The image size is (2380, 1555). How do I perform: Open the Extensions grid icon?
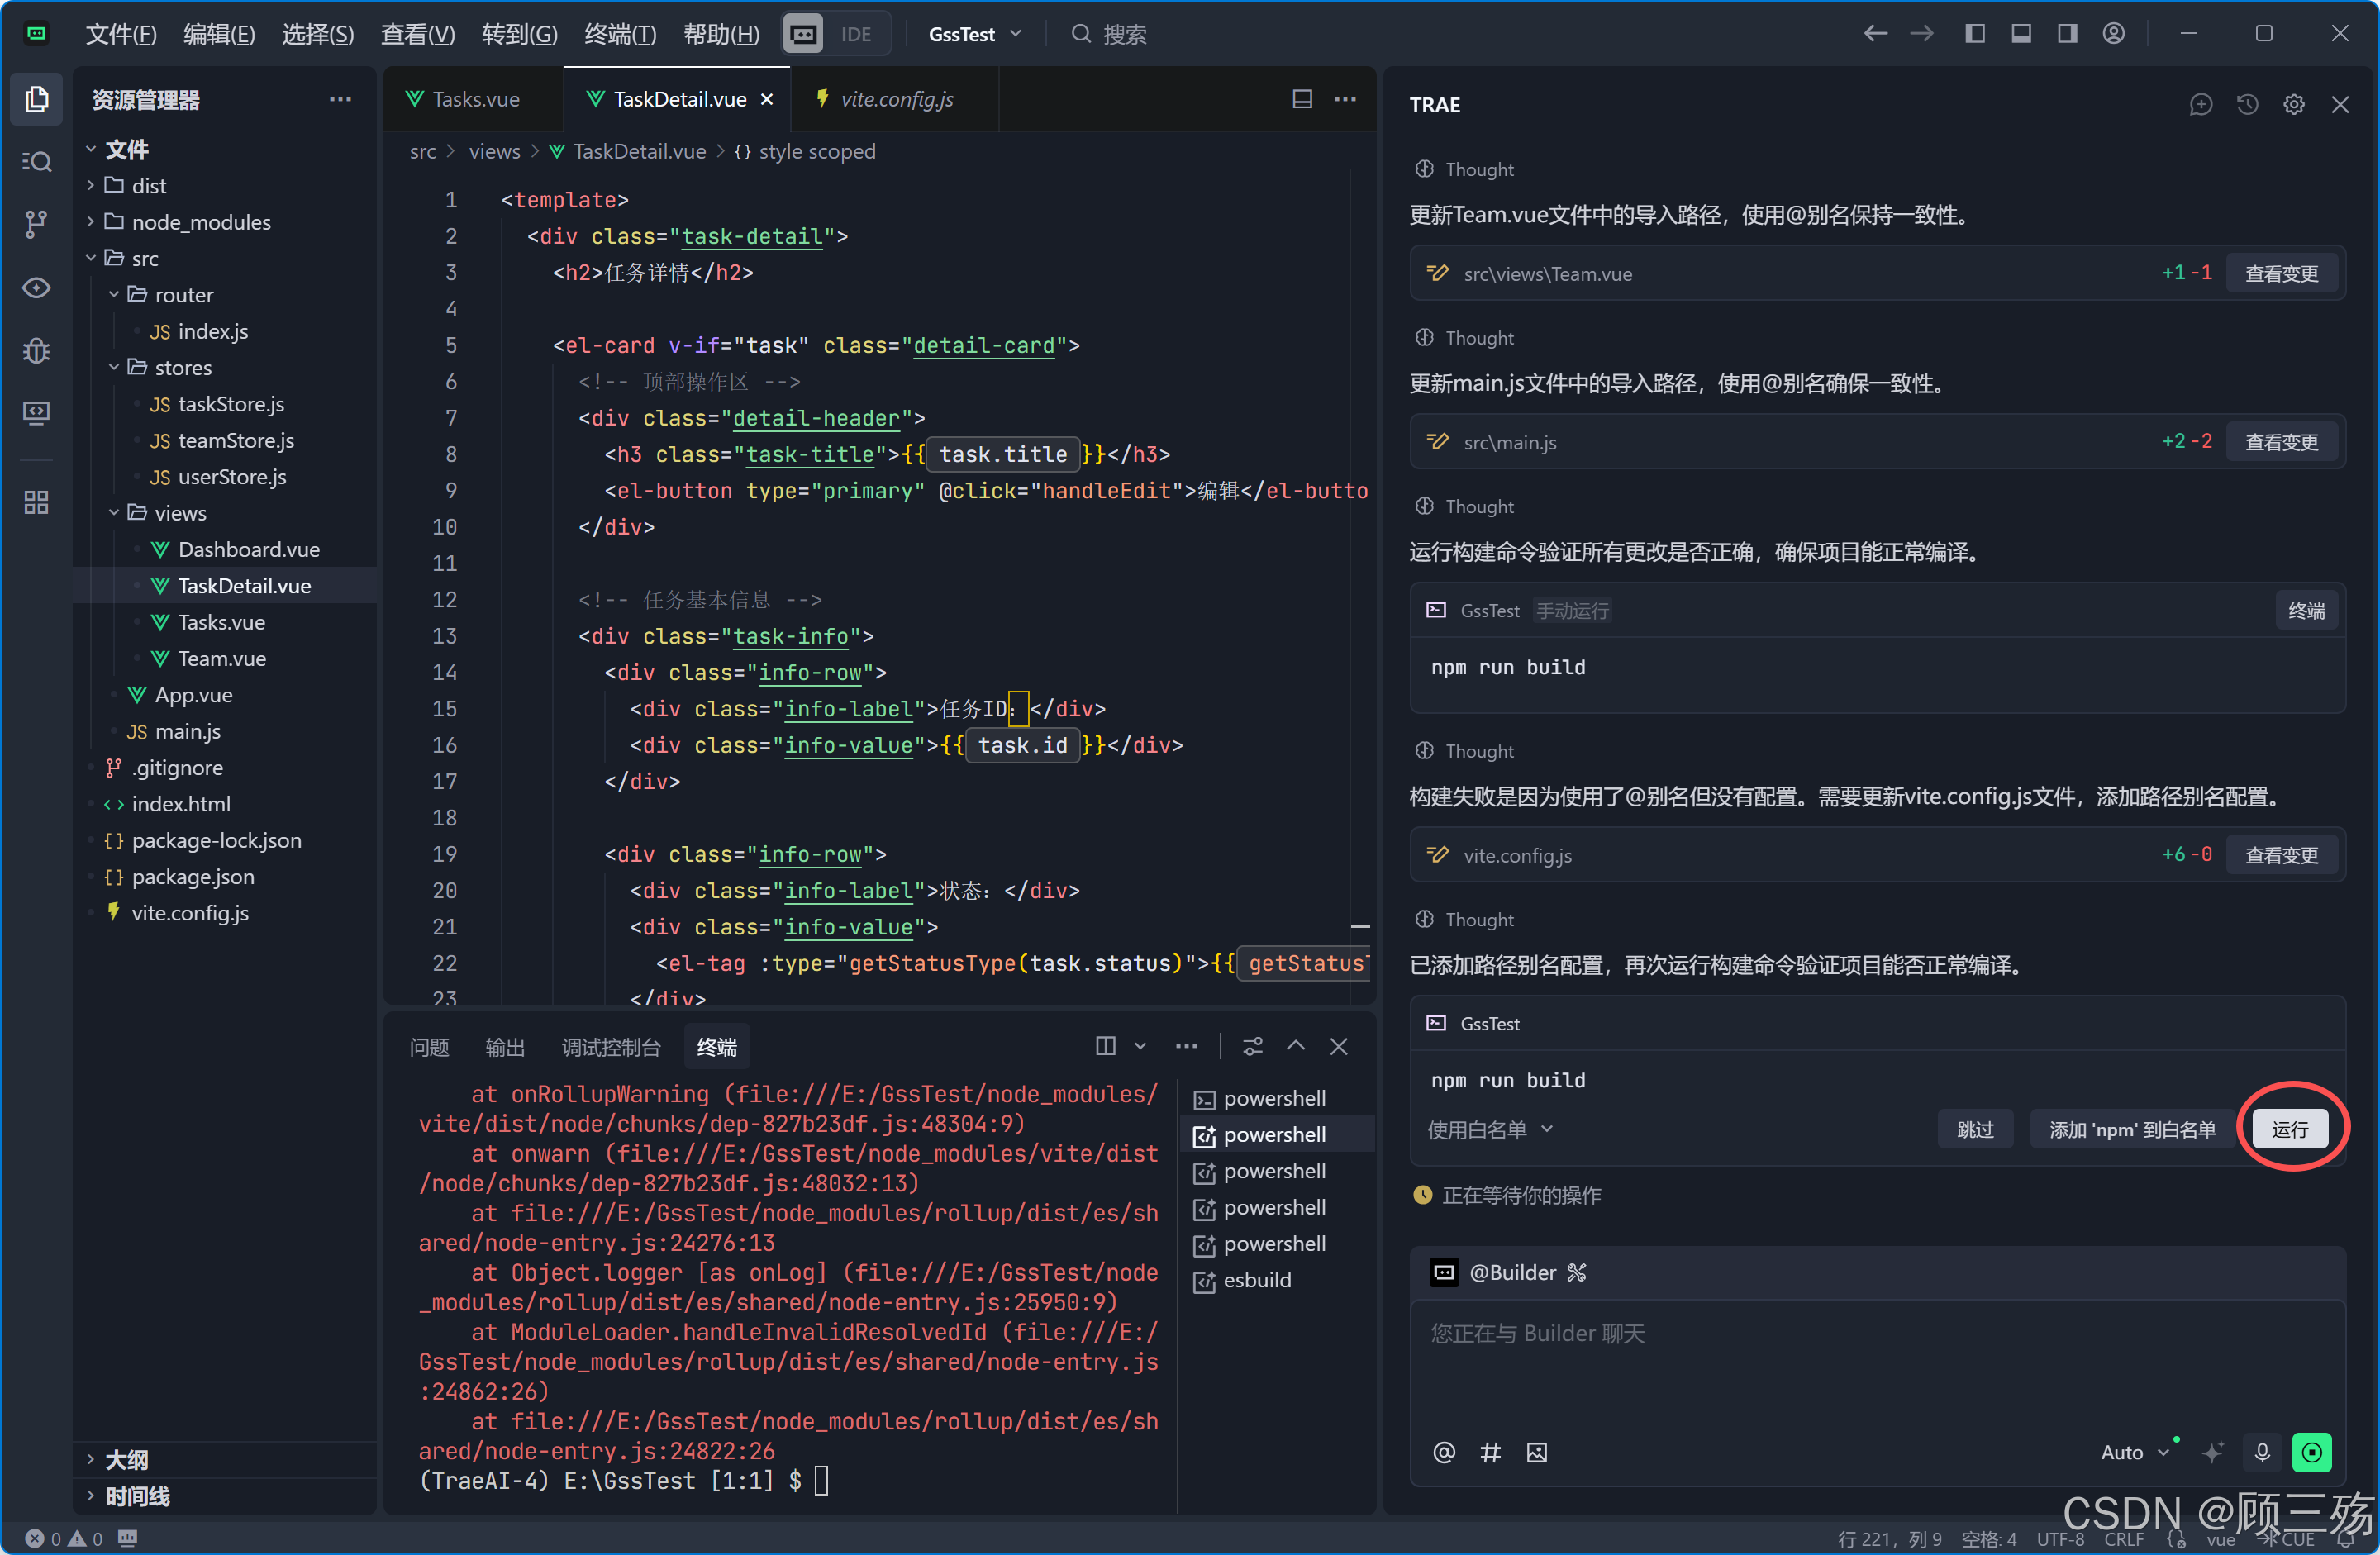36,502
